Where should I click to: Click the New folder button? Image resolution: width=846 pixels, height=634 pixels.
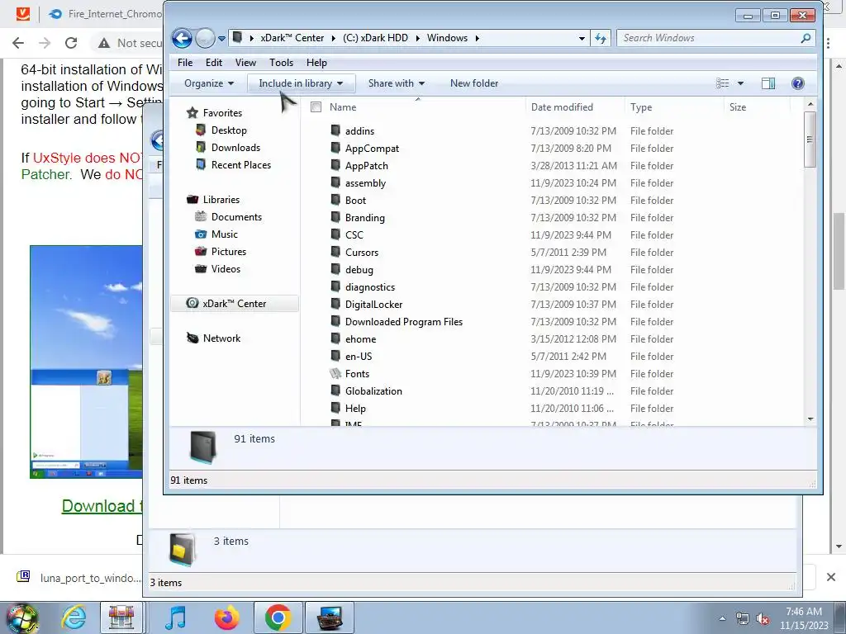coord(474,83)
